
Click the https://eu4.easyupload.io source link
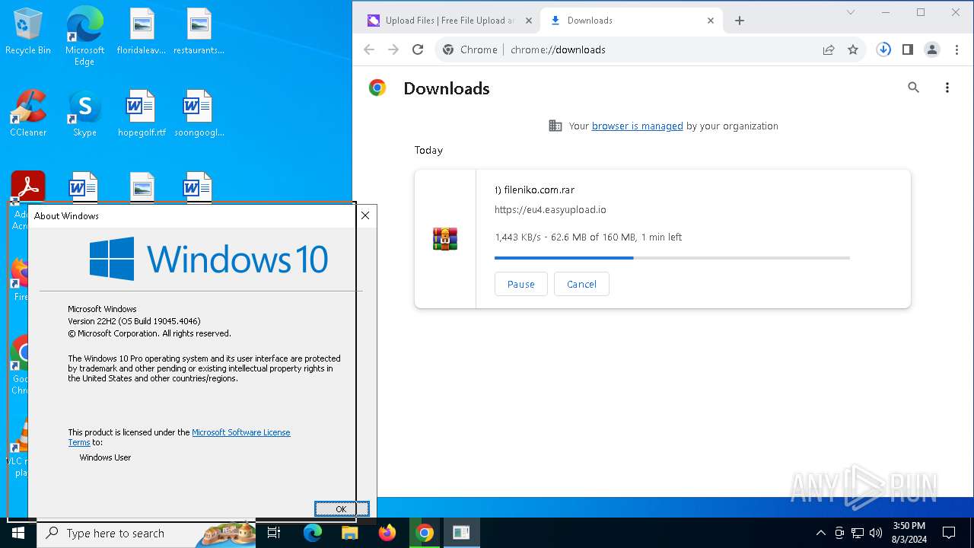[x=550, y=209]
